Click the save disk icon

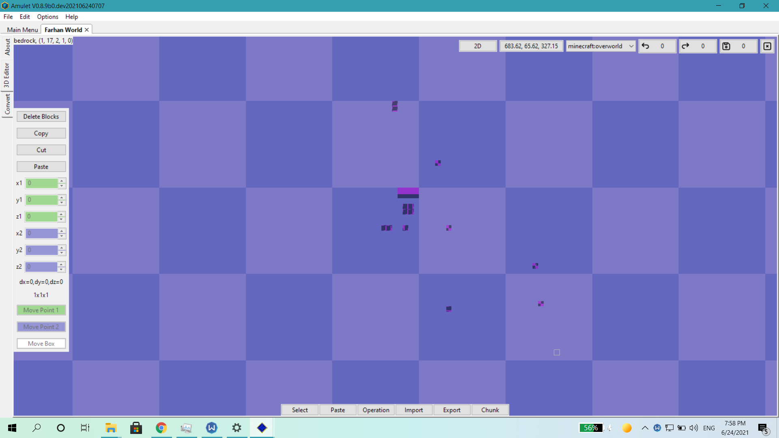point(726,46)
